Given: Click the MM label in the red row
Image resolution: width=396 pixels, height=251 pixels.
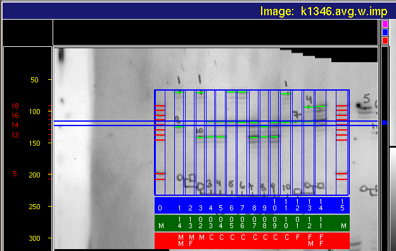Looking at the screenshot, I should 181,240.
